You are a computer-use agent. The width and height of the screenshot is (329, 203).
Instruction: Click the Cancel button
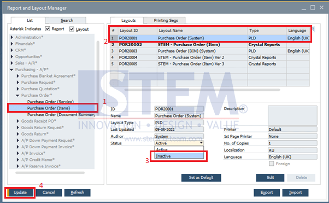[x=49, y=192]
